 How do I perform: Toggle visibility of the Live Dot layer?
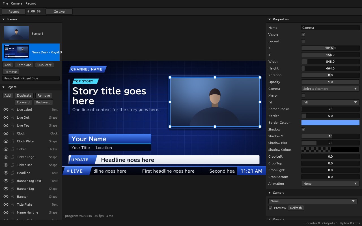6,118
